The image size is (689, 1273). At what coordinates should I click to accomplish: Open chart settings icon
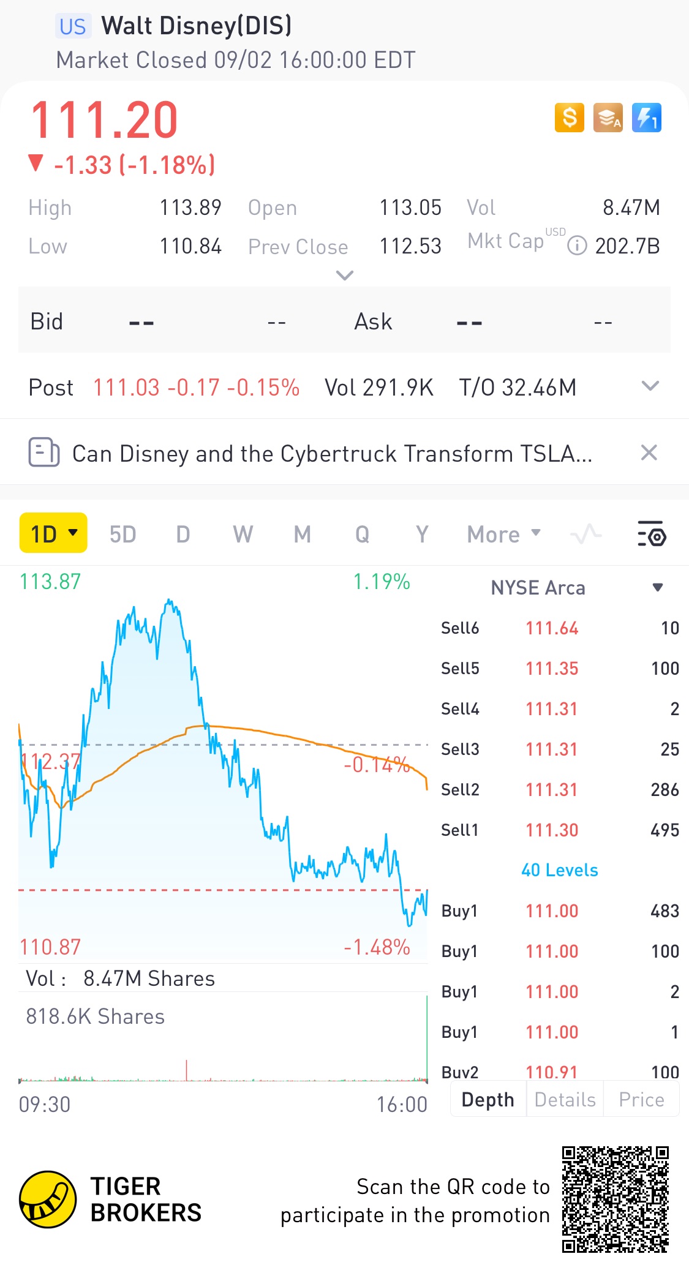tap(652, 534)
